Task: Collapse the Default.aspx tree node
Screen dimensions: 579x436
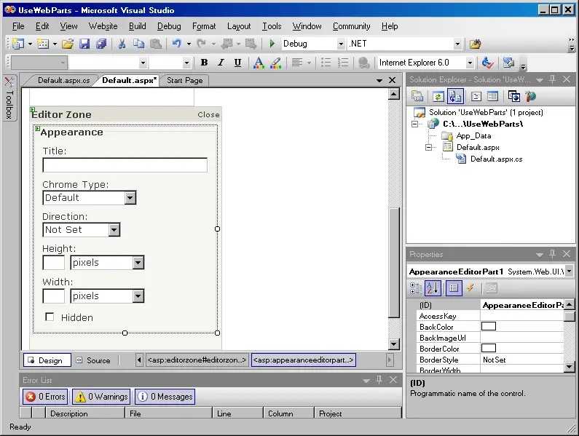Action: click(428, 147)
